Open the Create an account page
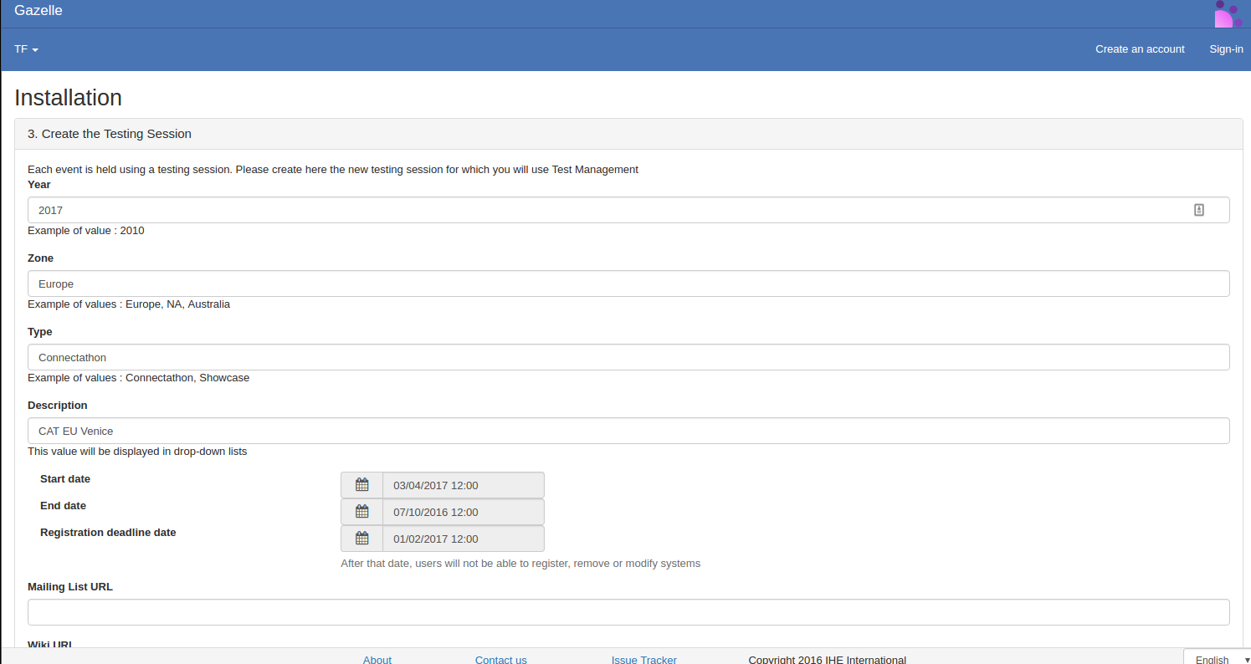Image resolution: width=1251 pixels, height=664 pixels. tap(1140, 49)
